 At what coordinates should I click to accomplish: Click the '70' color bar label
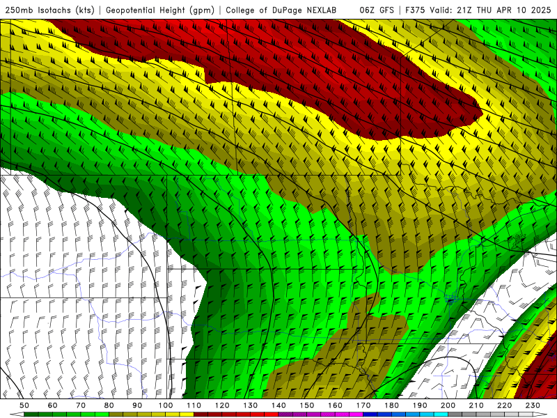coord(81,405)
